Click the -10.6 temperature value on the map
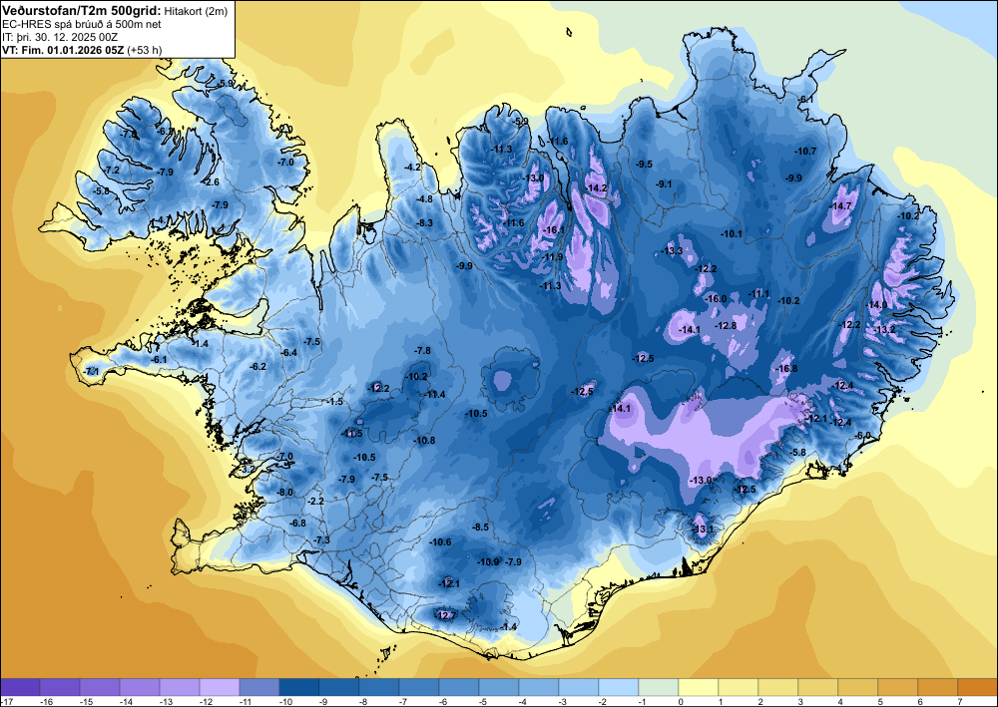 click(x=441, y=542)
